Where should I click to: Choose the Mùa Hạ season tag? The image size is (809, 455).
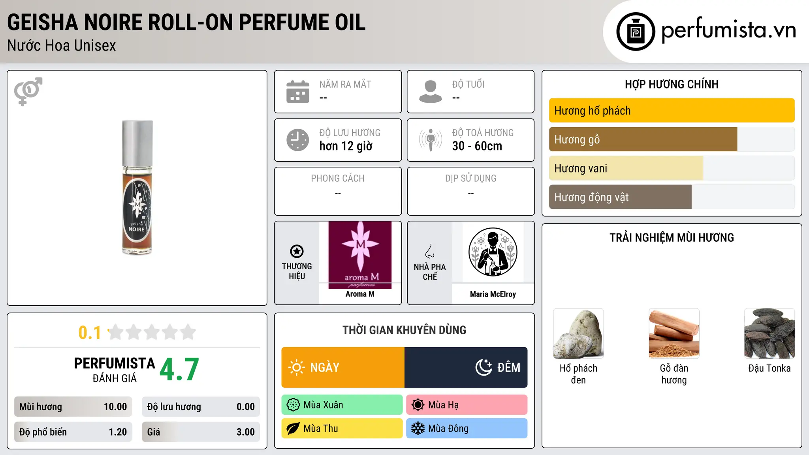(467, 405)
